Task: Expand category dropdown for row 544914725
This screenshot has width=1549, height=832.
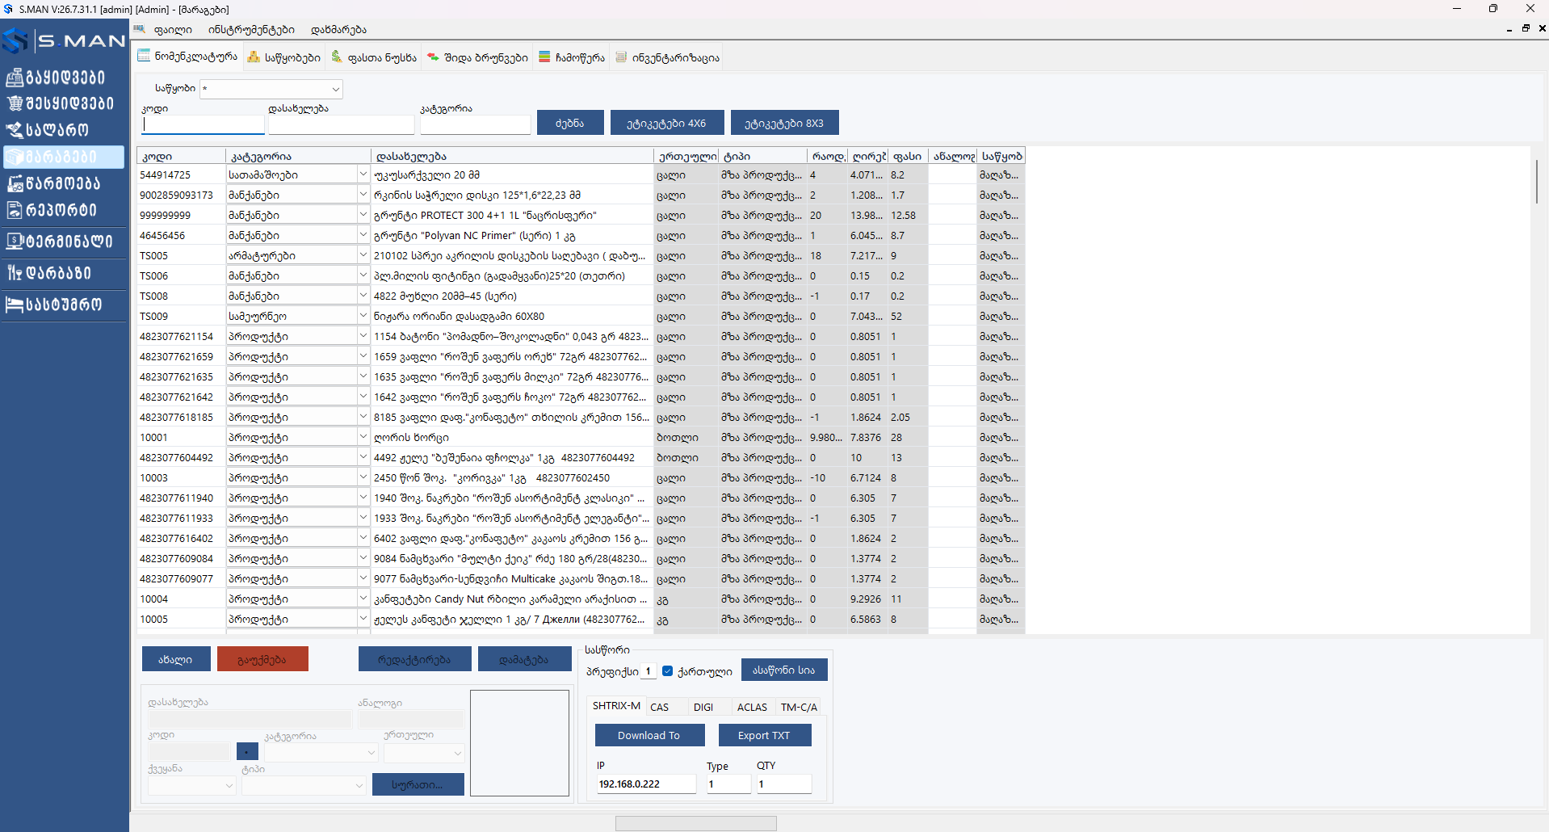Action: (363, 174)
